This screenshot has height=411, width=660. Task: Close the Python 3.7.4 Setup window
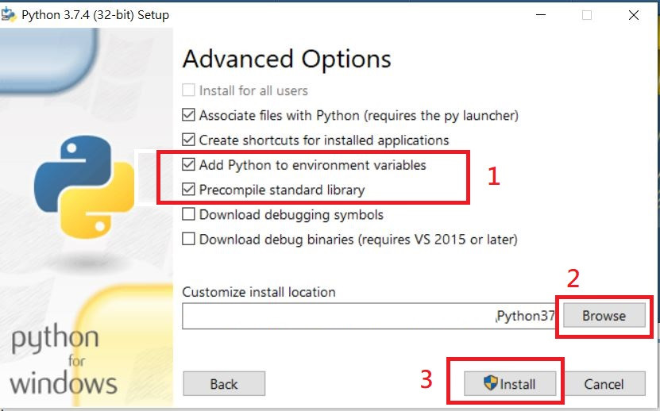(633, 14)
